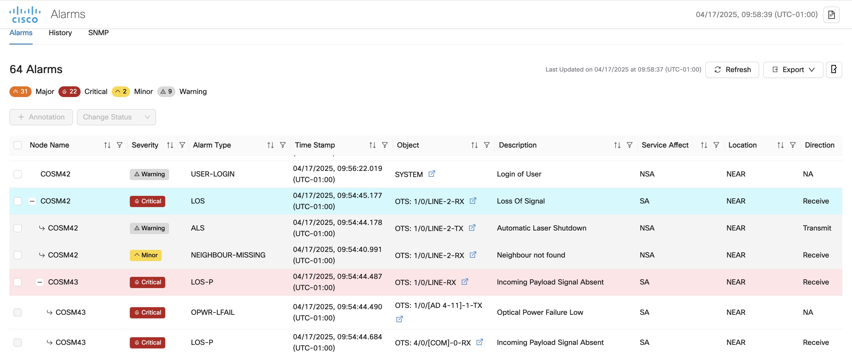
Task: Filter by the 9 Warning badge
Action: coord(166,91)
